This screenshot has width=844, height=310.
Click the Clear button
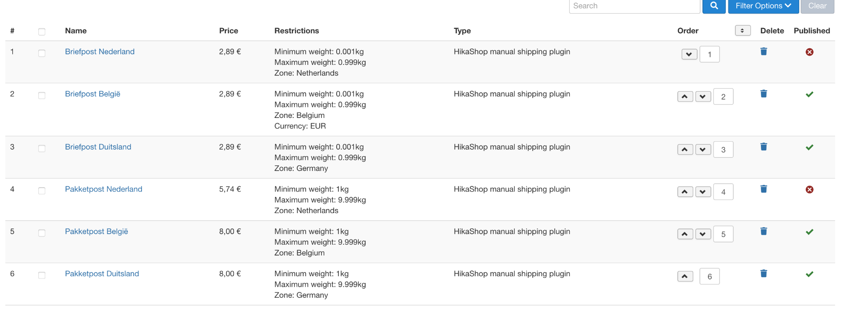817,6
